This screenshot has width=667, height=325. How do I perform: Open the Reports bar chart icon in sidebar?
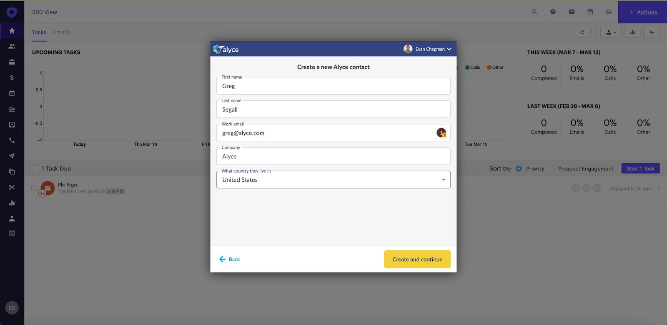(x=12, y=203)
